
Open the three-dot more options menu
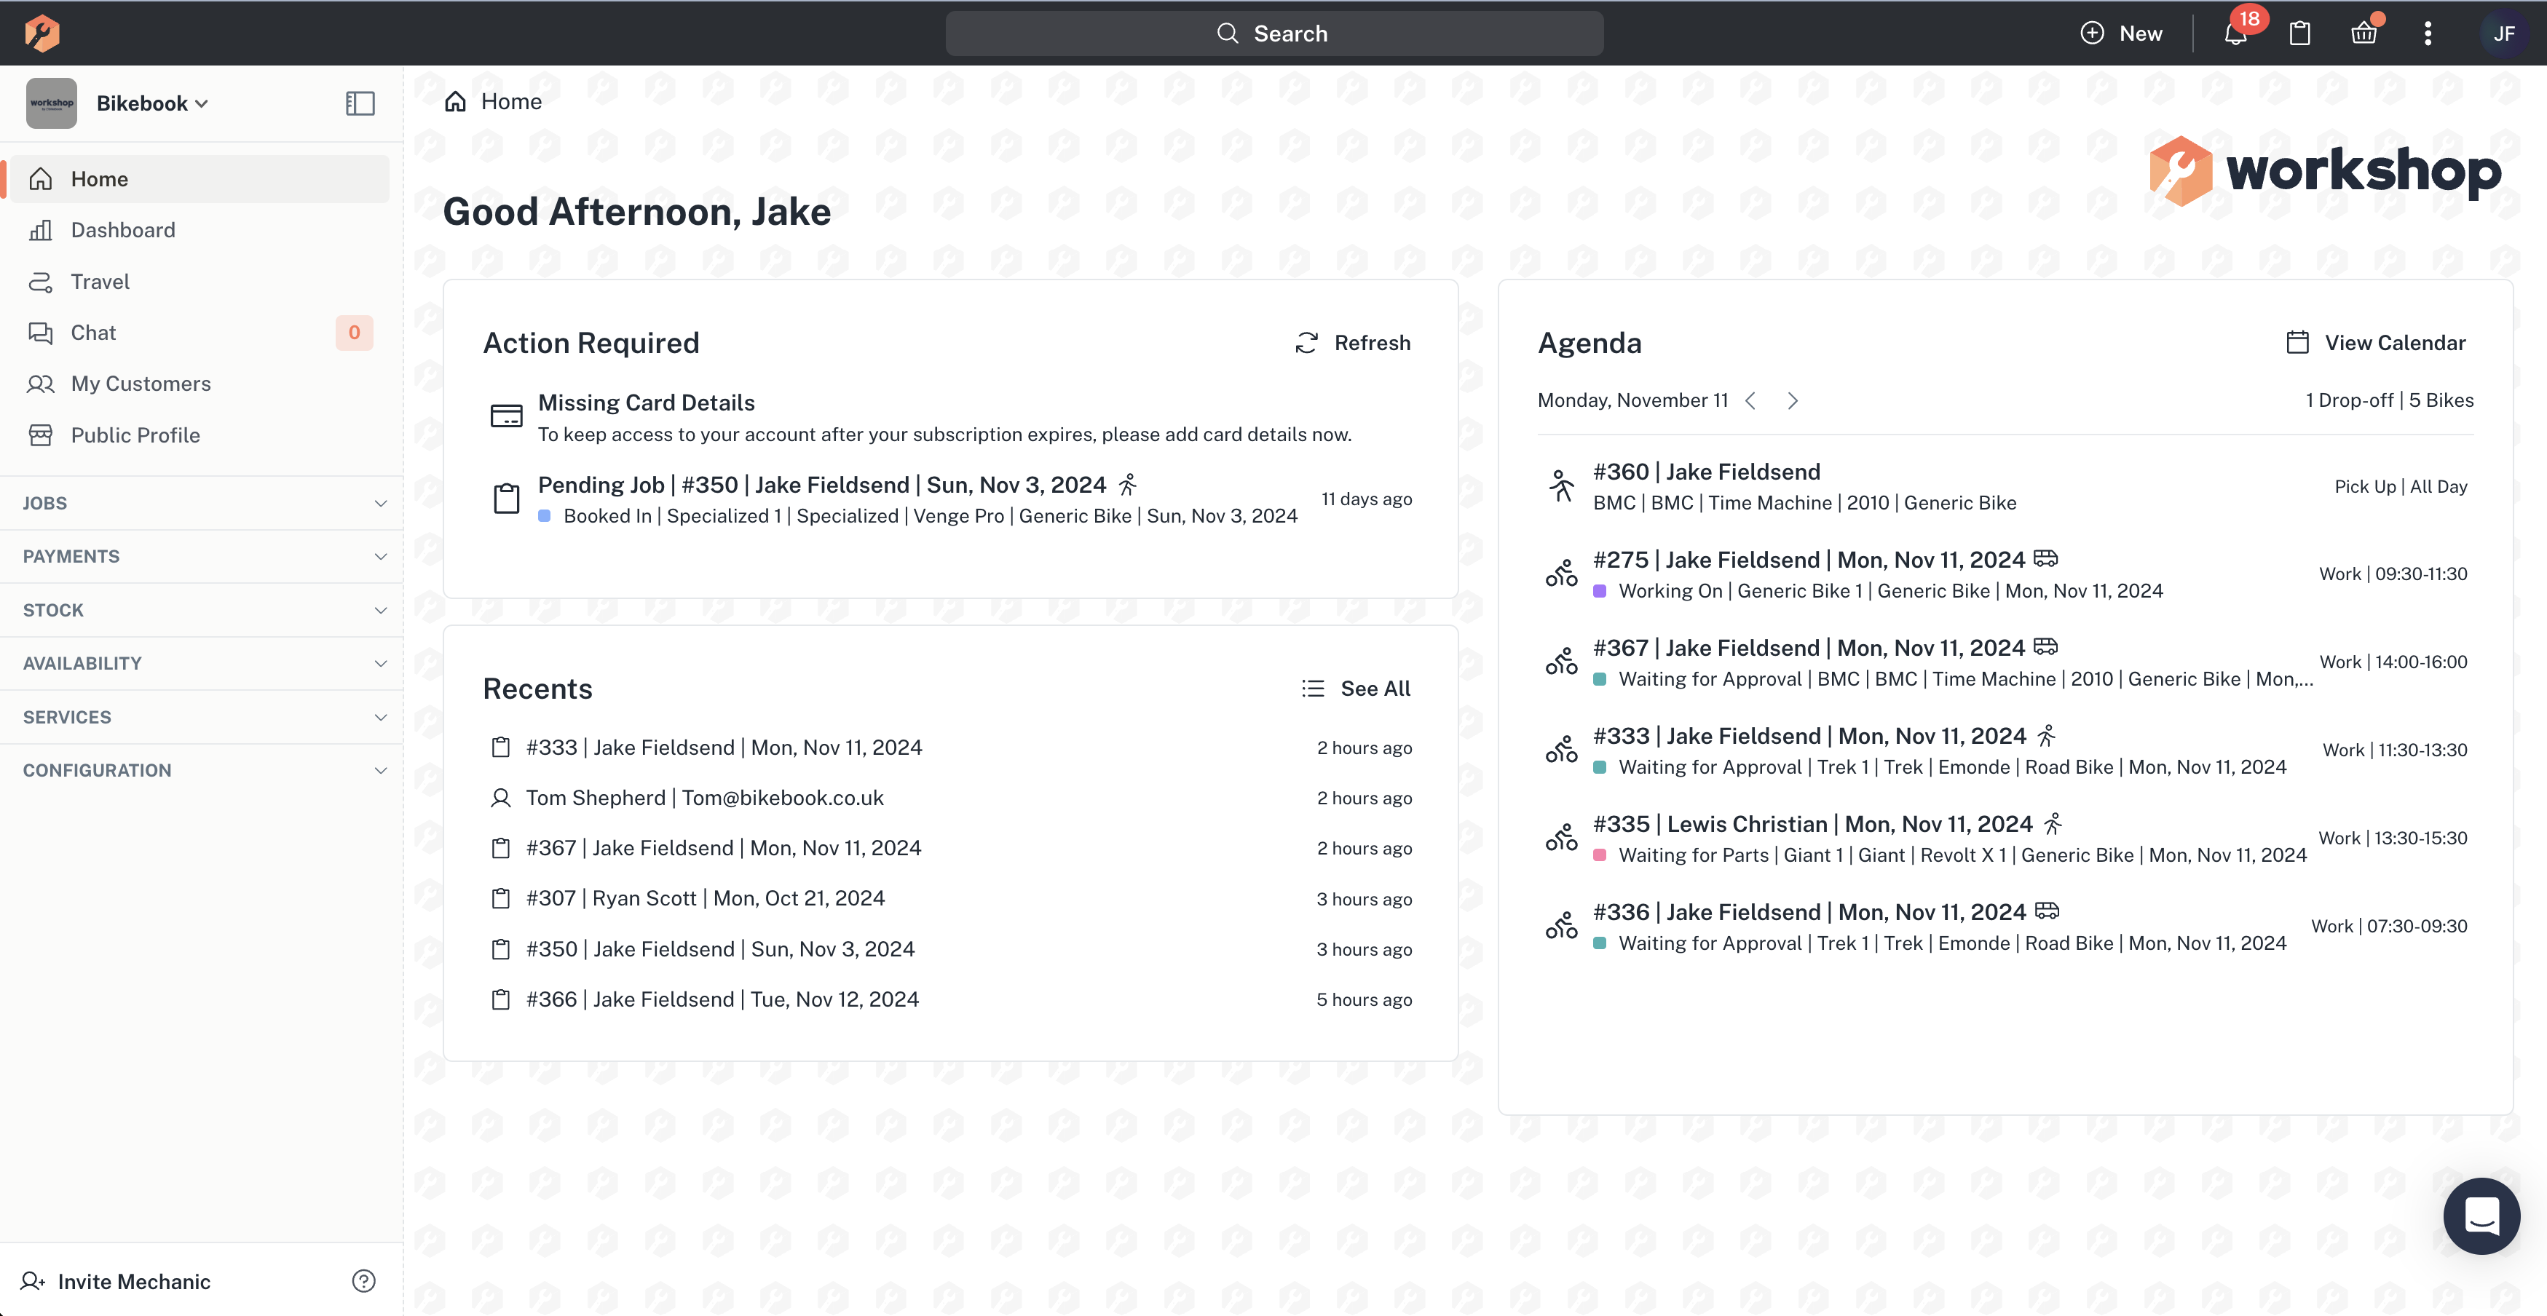tap(2428, 33)
